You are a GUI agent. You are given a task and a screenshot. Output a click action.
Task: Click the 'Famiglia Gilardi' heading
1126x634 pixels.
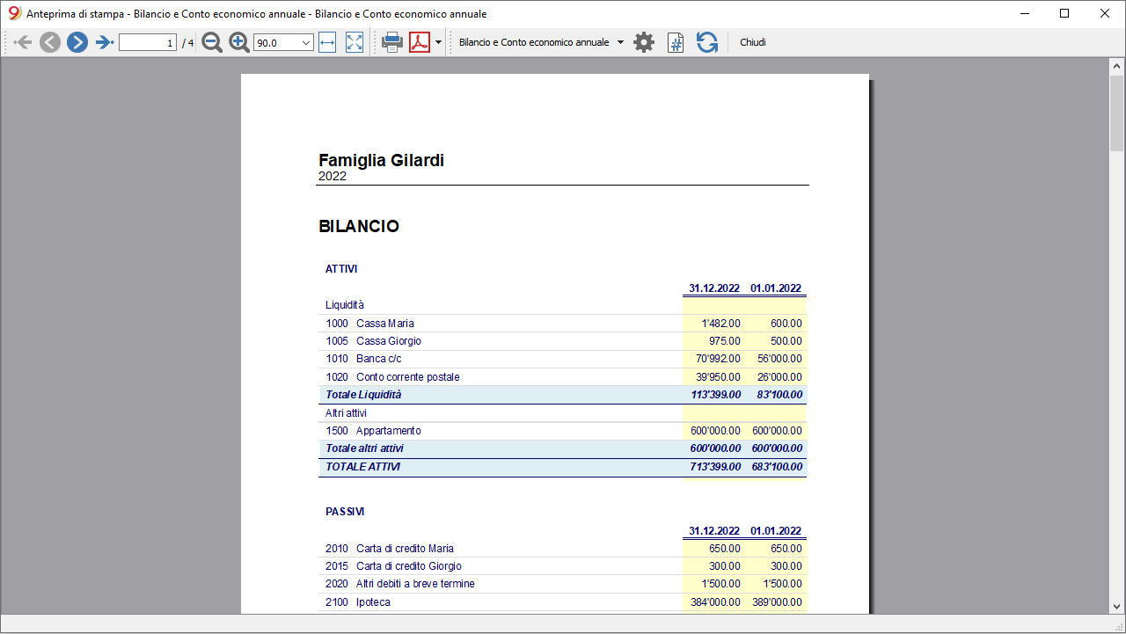(381, 160)
